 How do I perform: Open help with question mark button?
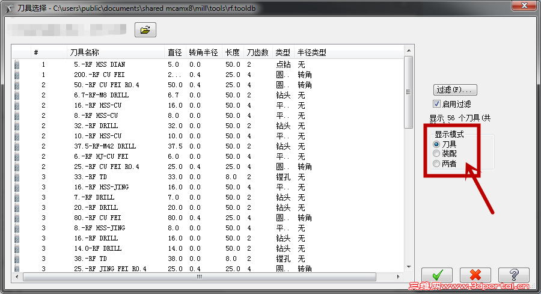tap(514, 275)
